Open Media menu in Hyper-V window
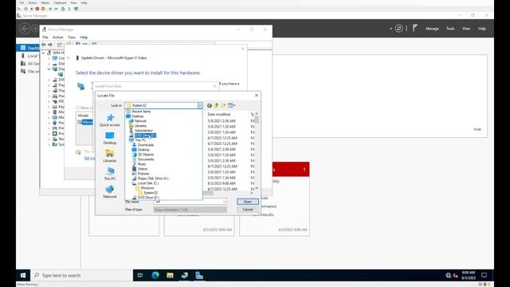The image size is (510, 287). 45,2
